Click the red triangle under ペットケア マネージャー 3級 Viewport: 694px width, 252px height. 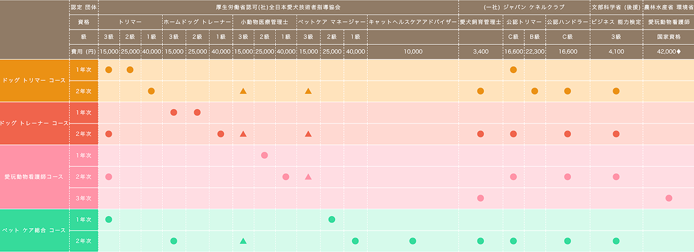click(x=308, y=134)
